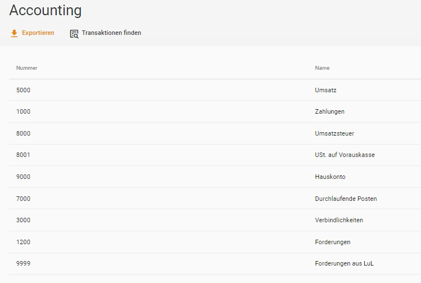Select account number 8000
This screenshot has width=421, height=283.
(24, 133)
